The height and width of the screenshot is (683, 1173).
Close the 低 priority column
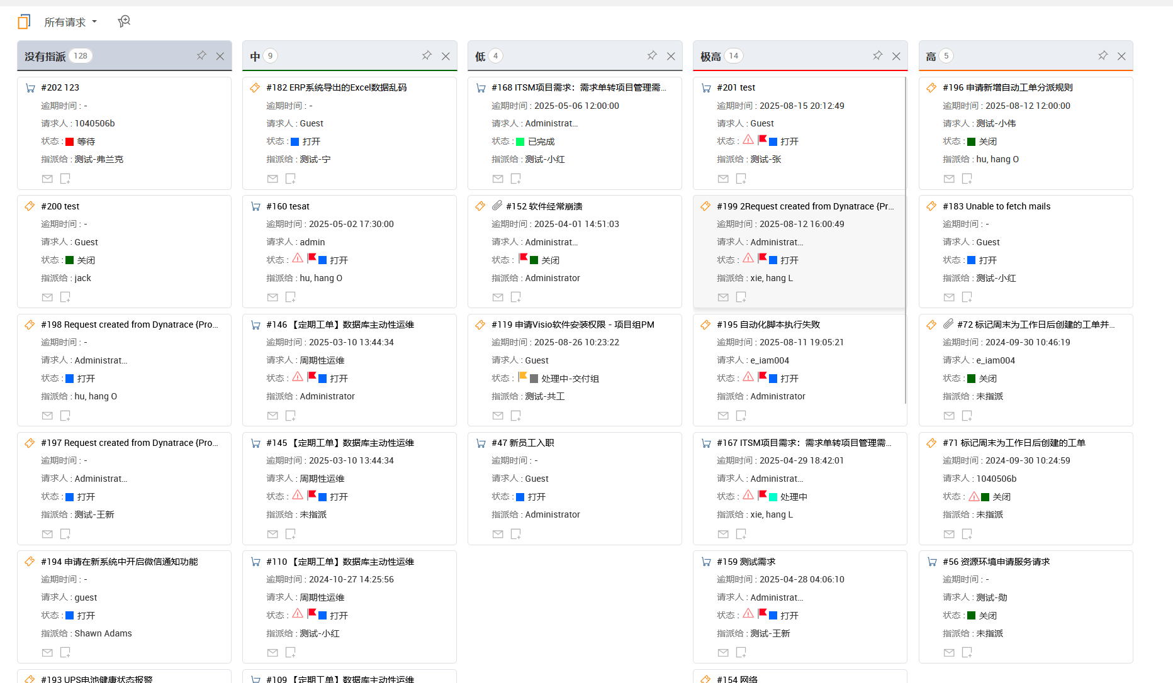click(x=671, y=56)
